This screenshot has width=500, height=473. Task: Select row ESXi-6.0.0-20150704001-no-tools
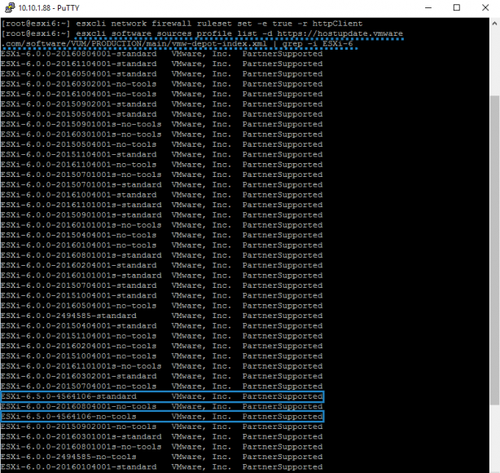pyautogui.click(x=162, y=387)
